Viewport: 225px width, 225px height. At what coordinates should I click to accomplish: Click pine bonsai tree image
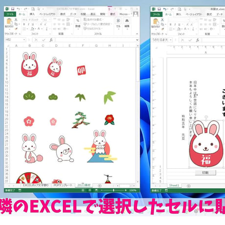click(x=81, y=120)
